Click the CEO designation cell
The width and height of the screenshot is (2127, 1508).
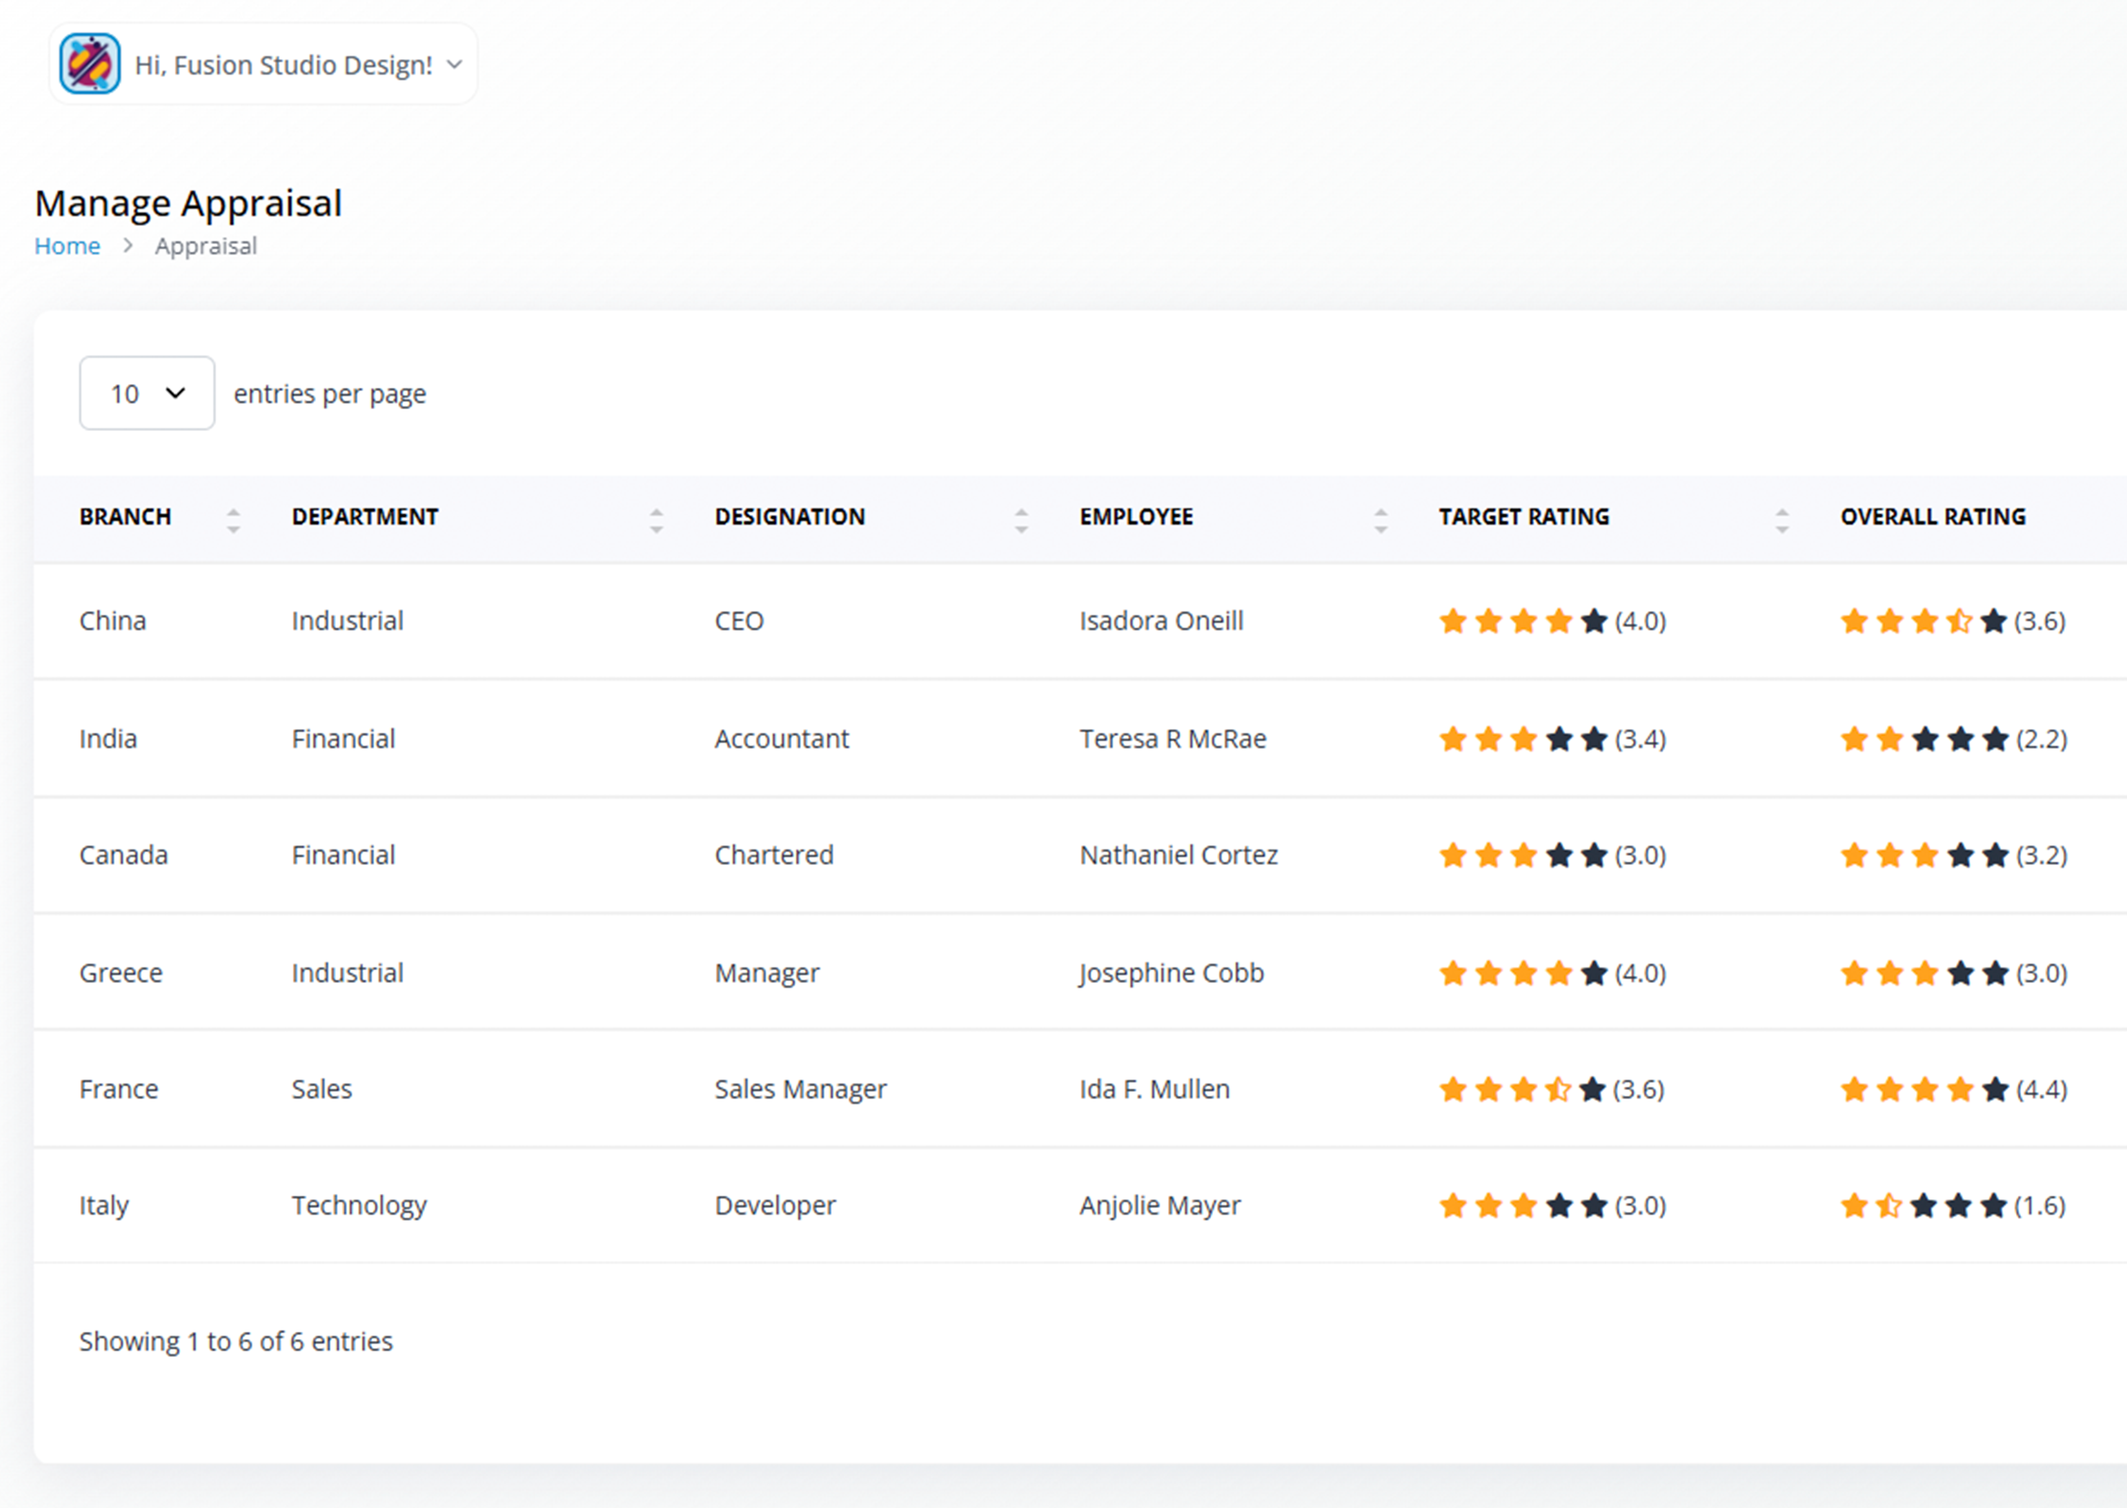click(739, 620)
